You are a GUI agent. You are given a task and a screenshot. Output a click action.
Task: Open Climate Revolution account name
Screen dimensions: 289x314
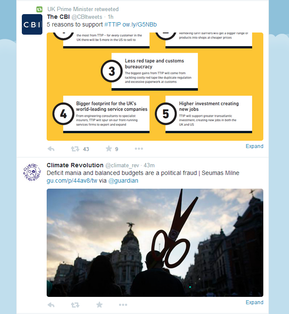[x=75, y=165]
